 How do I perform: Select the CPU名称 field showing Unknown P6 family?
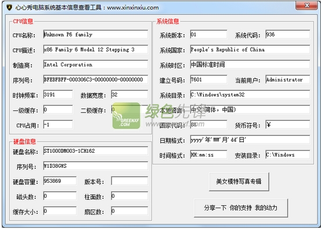[x=95, y=35]
